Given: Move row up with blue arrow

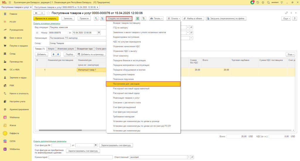Looking at the screenshot, I should click(x=54, y=54).
